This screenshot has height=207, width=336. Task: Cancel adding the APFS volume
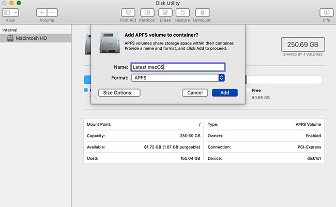(x=195, y=93)
